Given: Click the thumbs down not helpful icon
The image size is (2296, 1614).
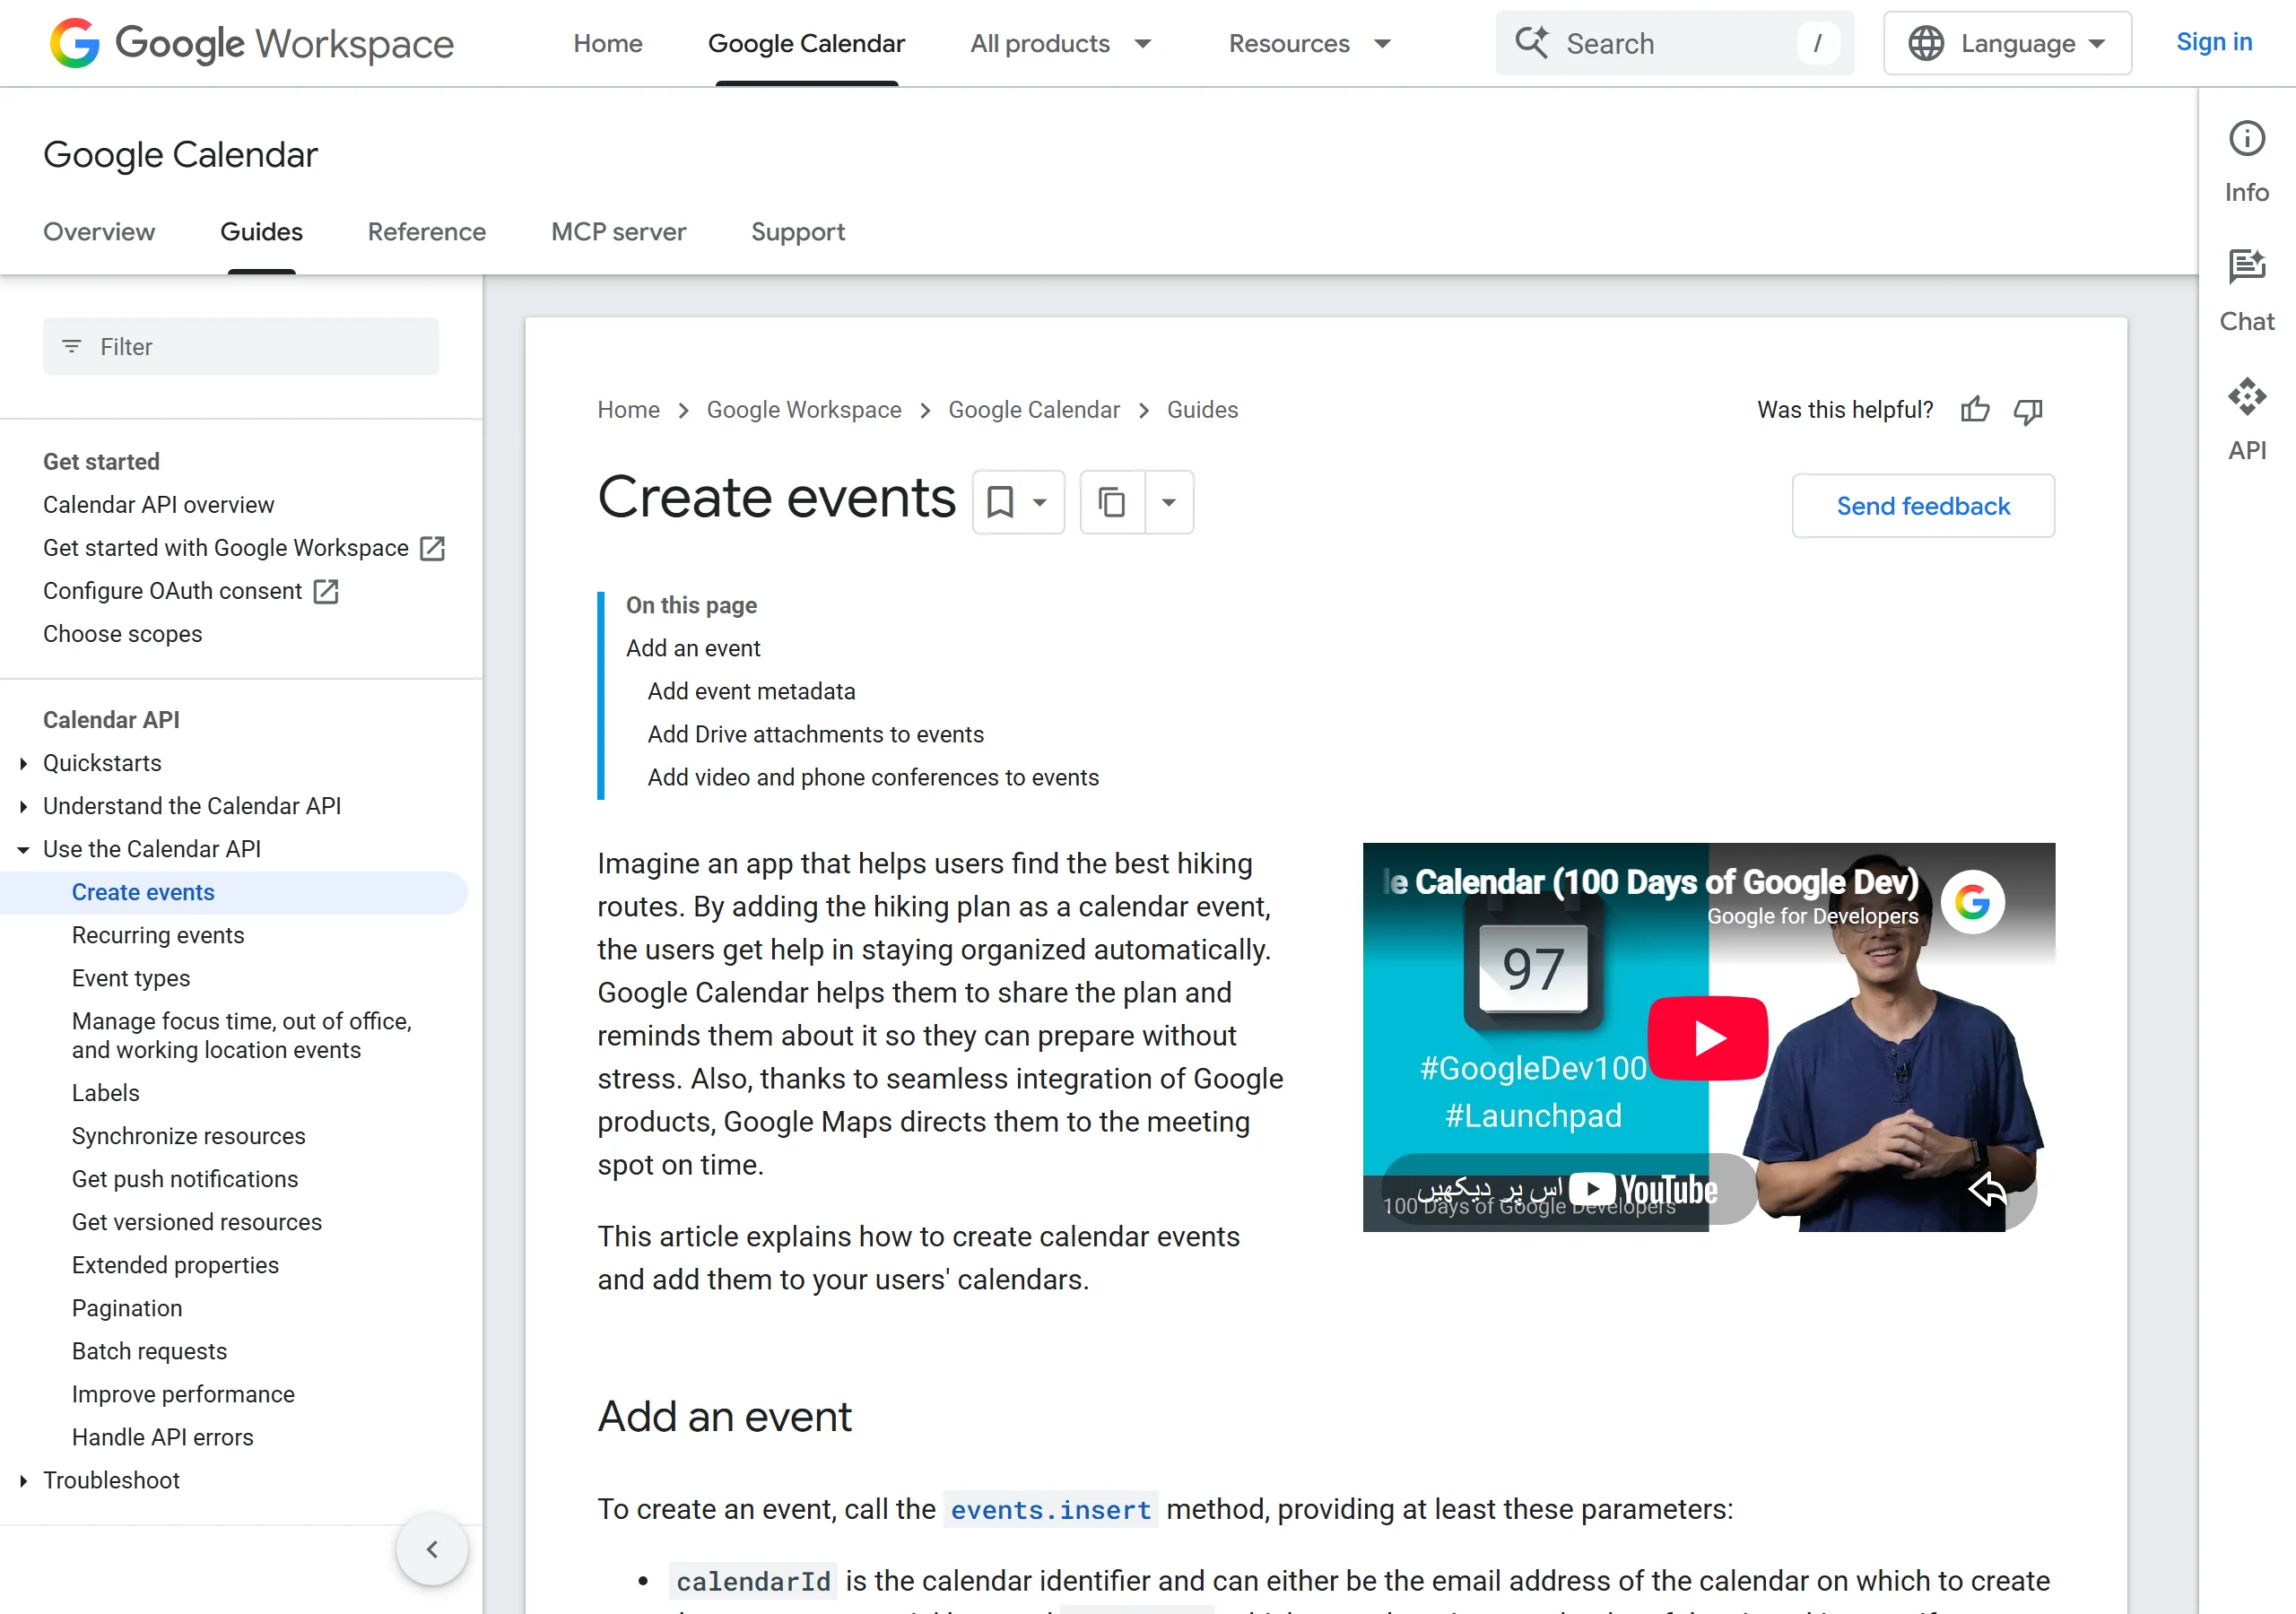Looking at the screenshot, I should tap(2028, 410).
